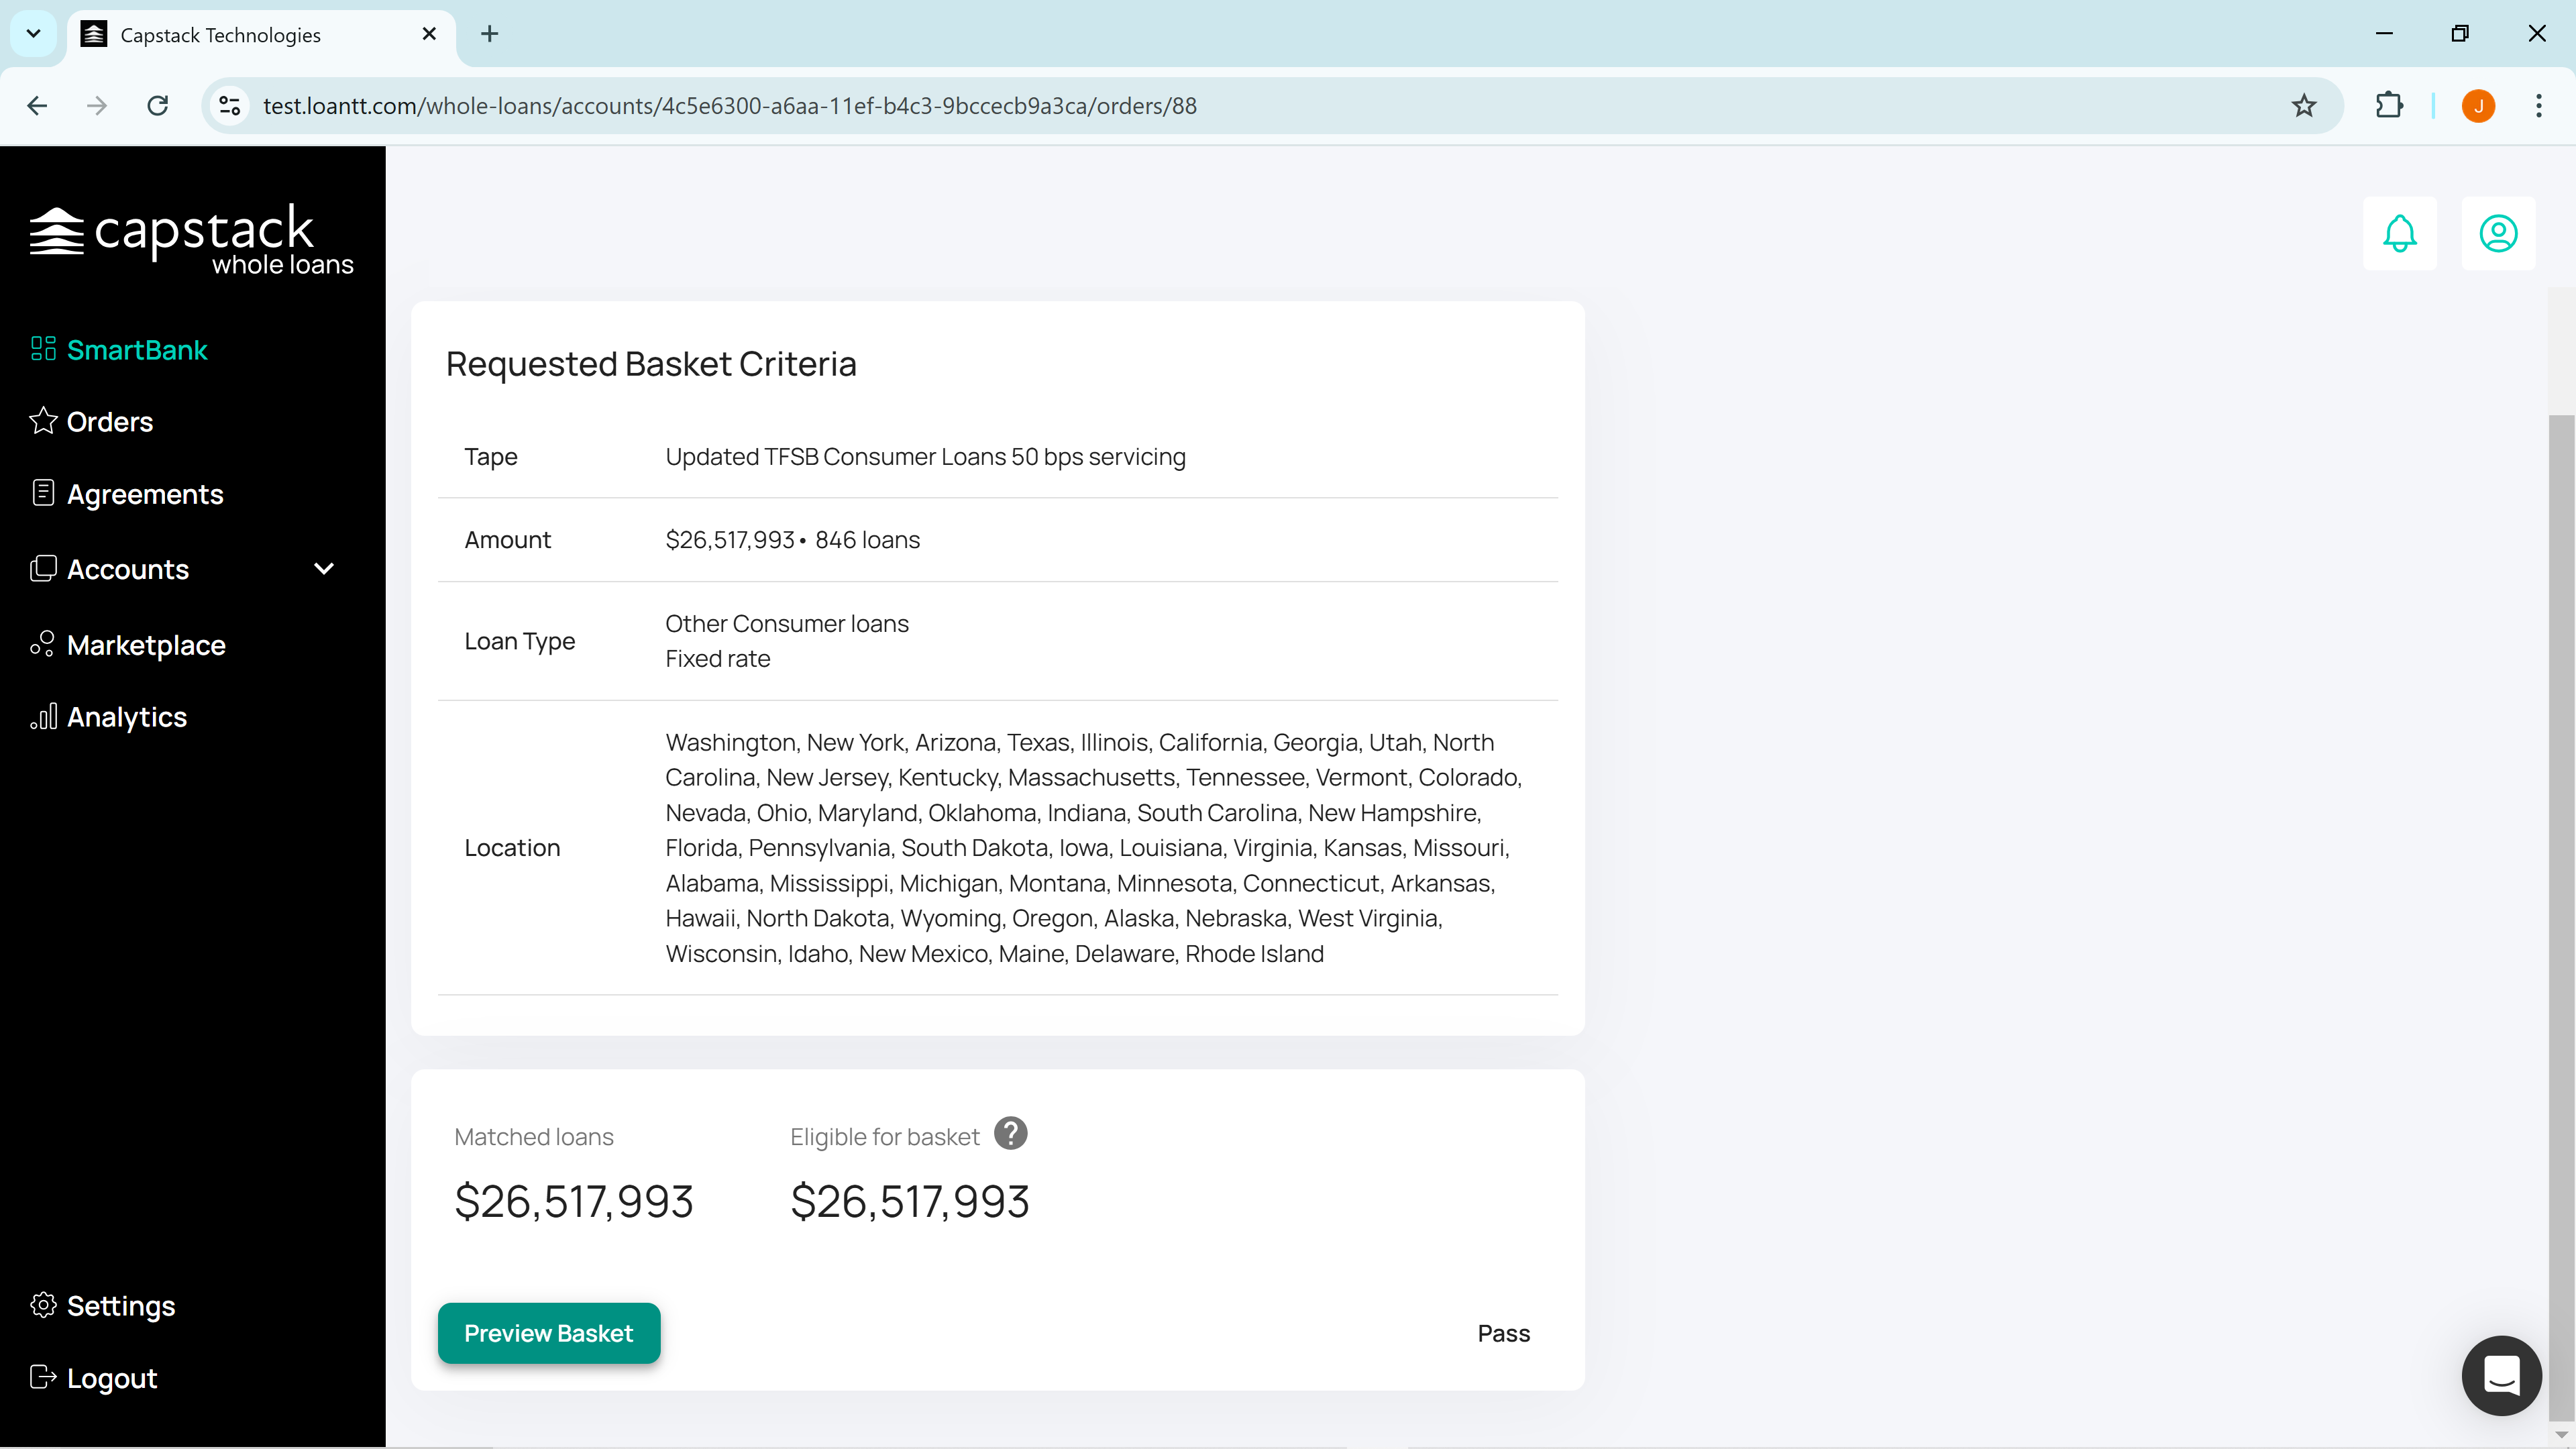This screenshot has height=1449, width=2576.
Task: Click the notifications bell icon
Action: (x=2399, y=234)
